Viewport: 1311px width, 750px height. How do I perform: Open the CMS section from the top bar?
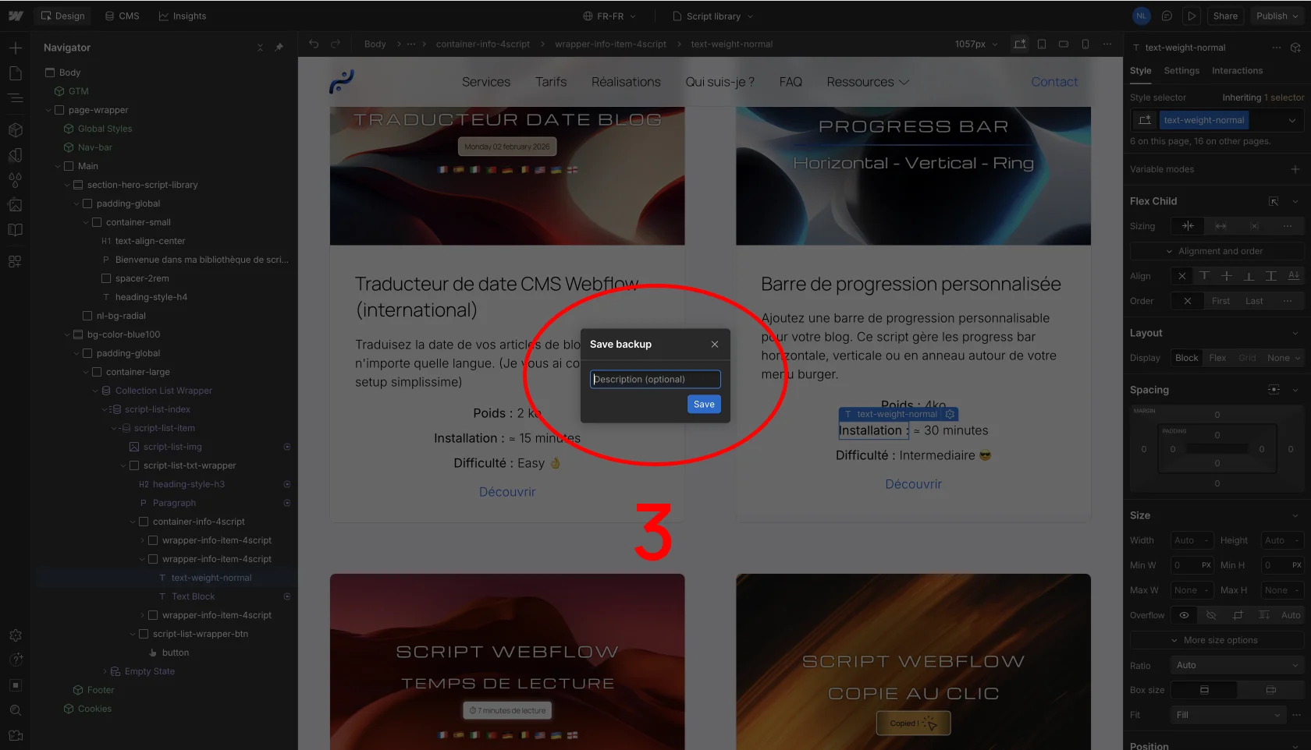(x=122, y=16)
